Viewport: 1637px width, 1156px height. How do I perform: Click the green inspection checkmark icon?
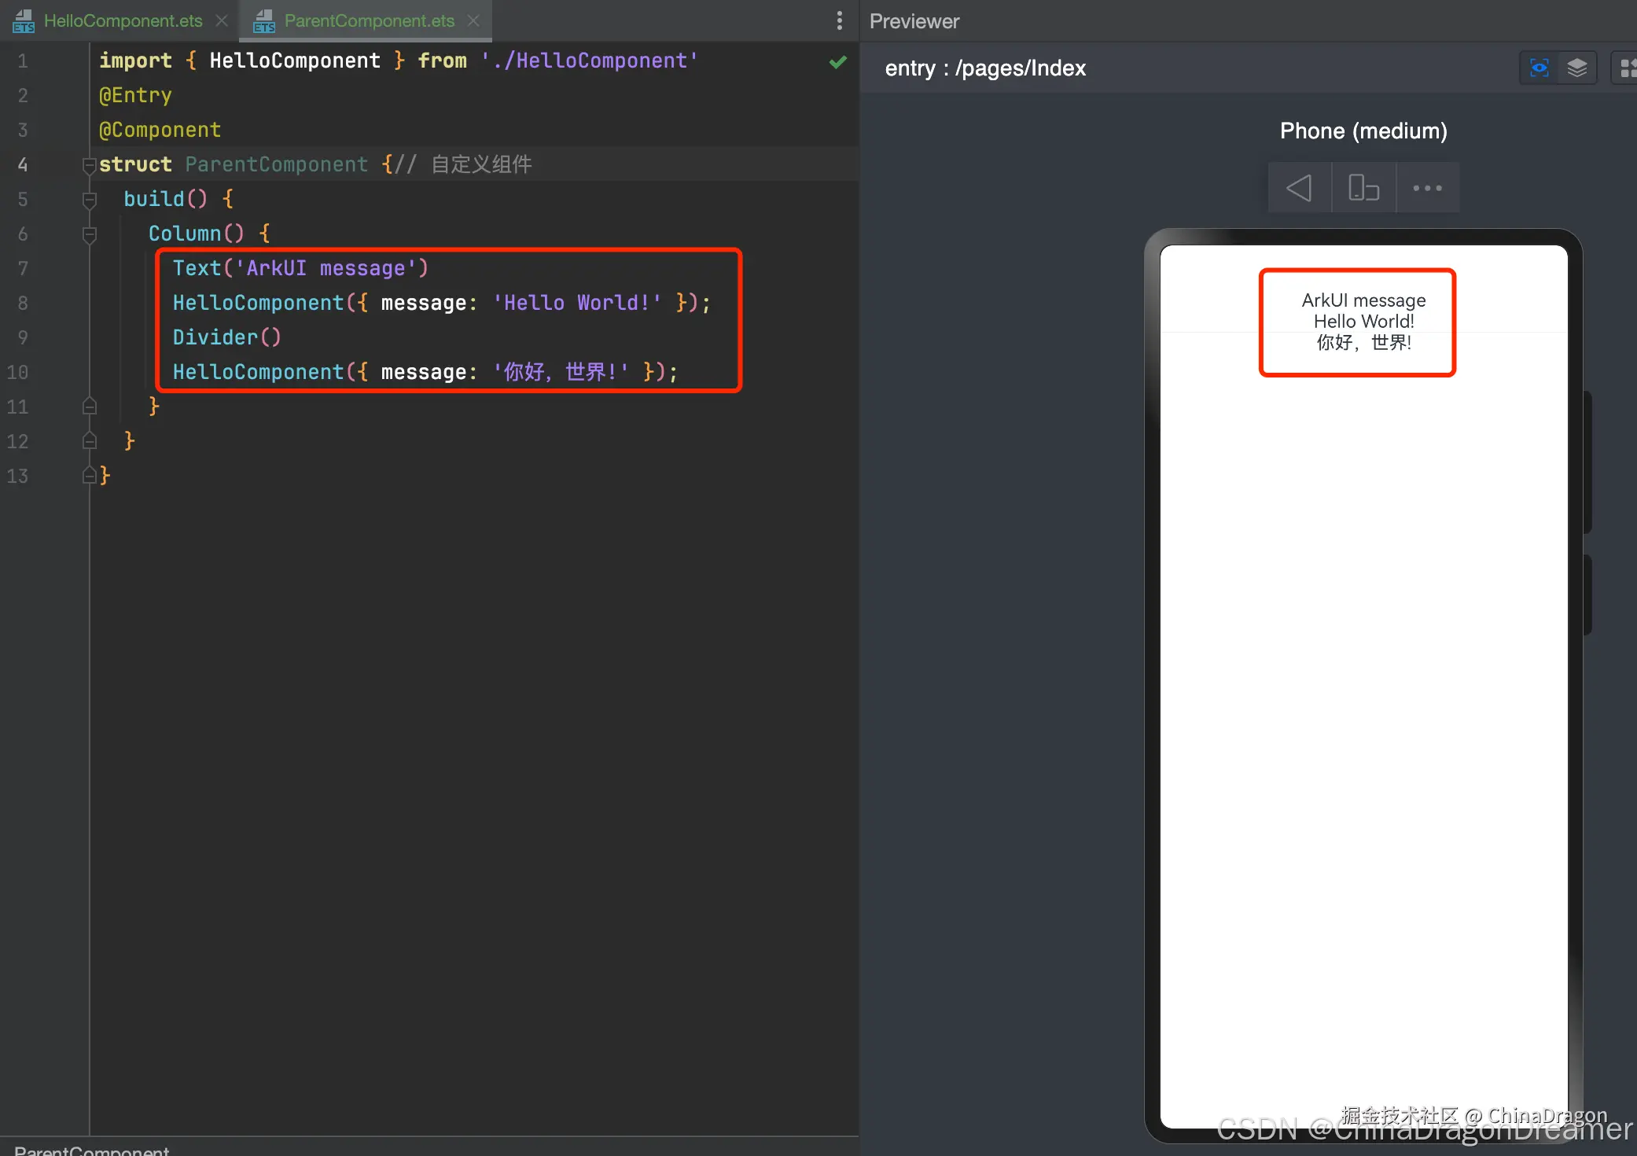pyautogui.click(x=838, y=61)
